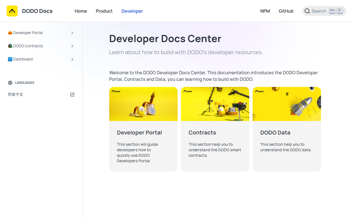The width and height of the screenshot is (353, 220).
Task: Click the Developer Docs Center heading
Action: [165, 38]
